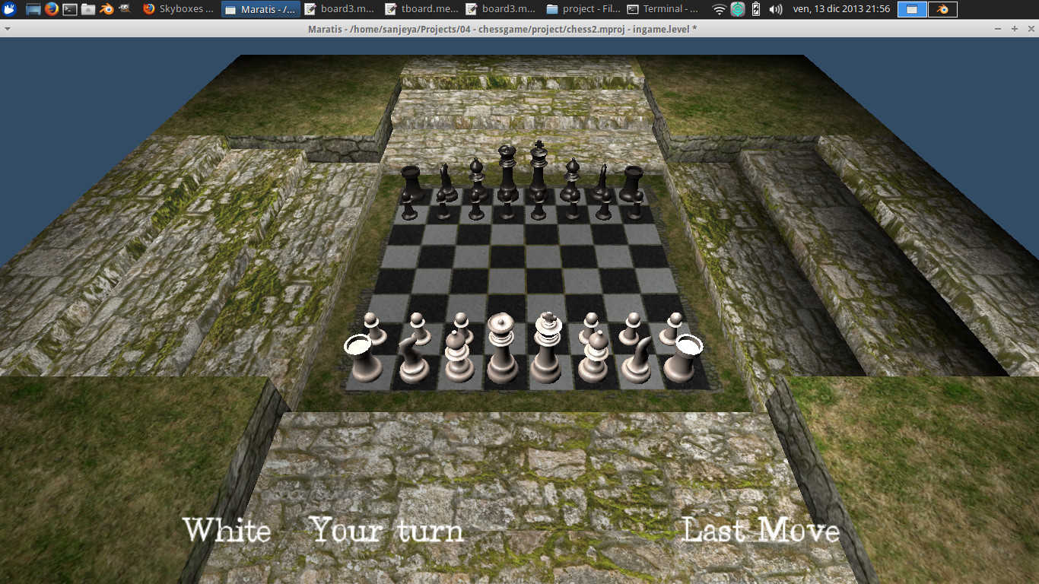Open the window menu arrow in the title bar

7,29
